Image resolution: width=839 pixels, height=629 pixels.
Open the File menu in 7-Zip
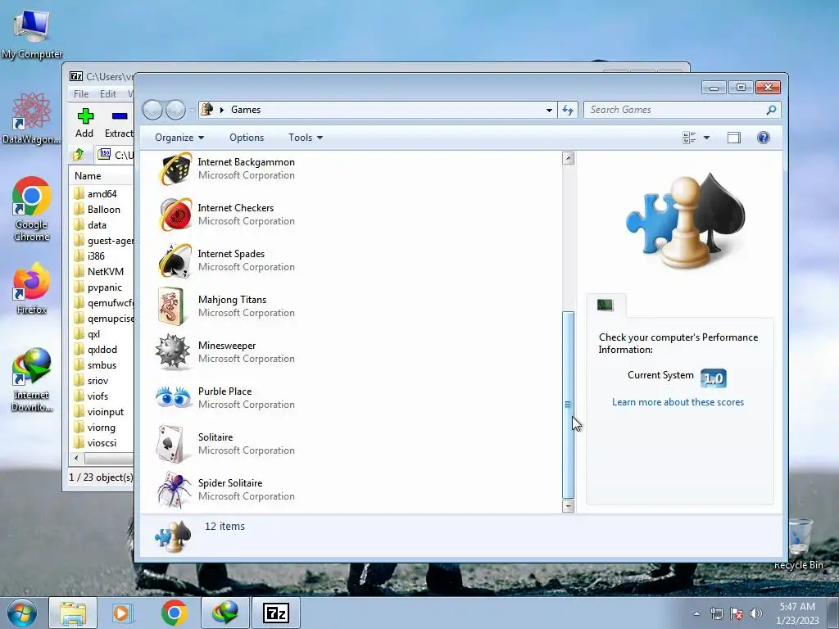click(x=81, y=93)
